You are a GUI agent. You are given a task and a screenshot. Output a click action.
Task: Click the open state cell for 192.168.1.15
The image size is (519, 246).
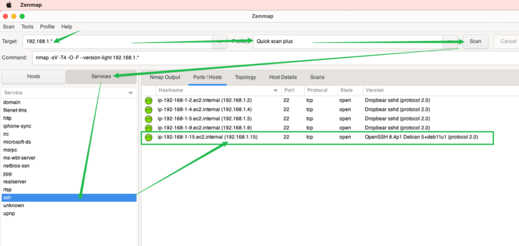(x=345, y=137)
